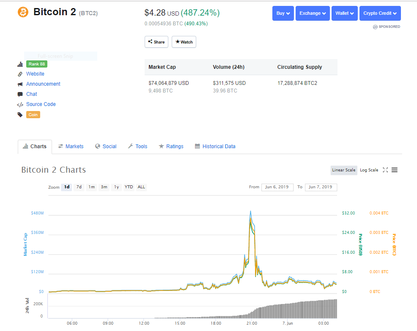Viewport: 417px width, 331px height.
Task: Click the chat bubble icon
Action: coord(20,94)
